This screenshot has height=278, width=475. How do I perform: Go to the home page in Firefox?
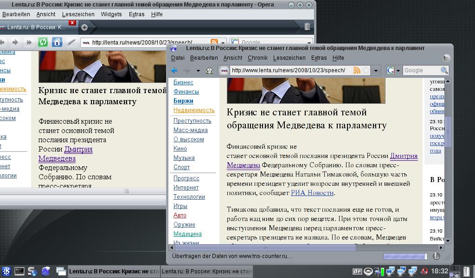tap(210, 70)
